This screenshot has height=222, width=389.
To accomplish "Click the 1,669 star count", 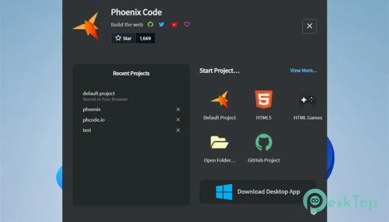I will 146,38.
